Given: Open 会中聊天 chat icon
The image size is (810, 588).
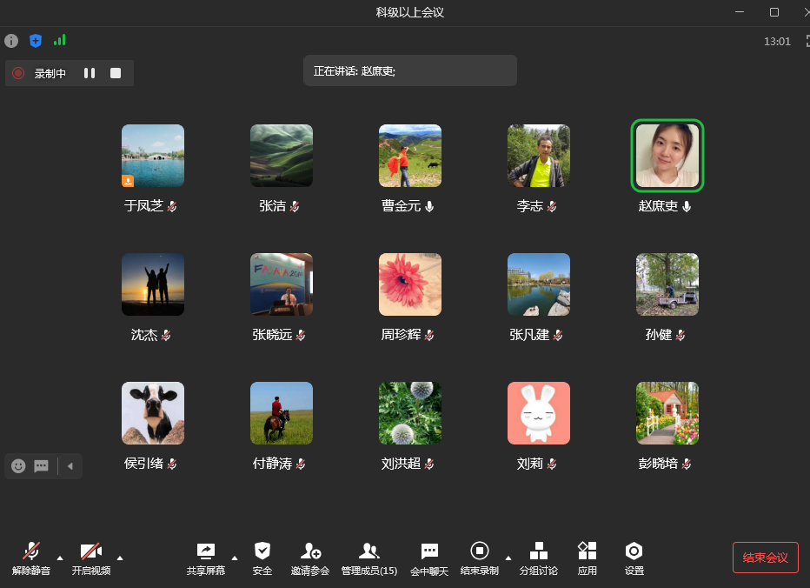Looking at the screenshot, I should click(x=429, y=551).
